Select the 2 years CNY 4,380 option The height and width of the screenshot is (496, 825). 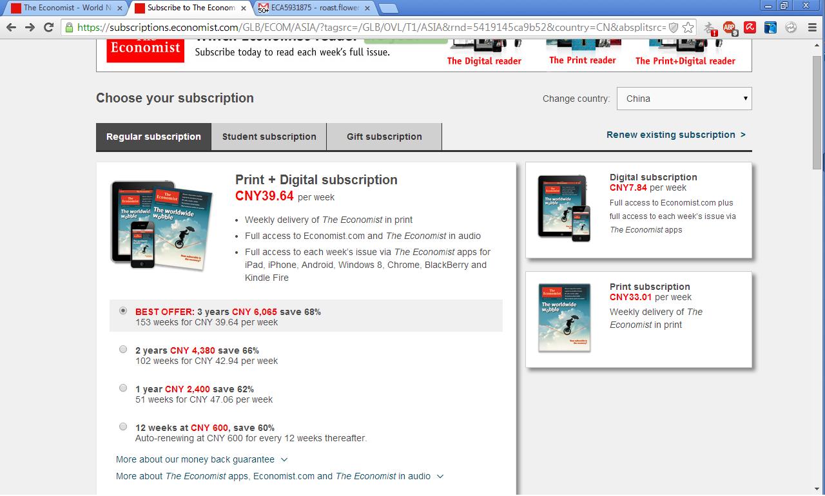(x=123, y=349)
